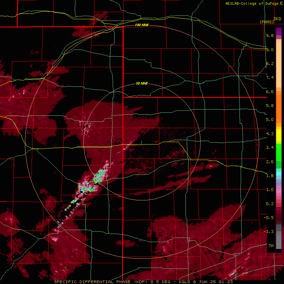284x284 pixels.
Task: Pick the cyan segment of color bar
Action: [279, 174]
